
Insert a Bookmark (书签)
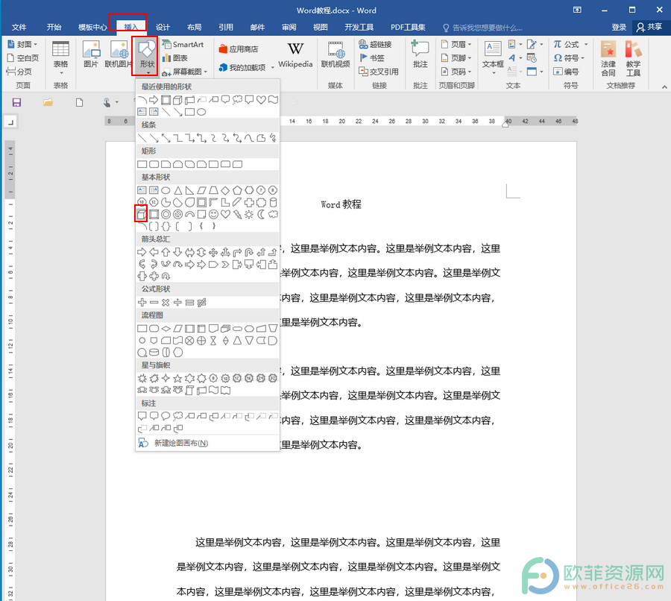click(x=371, y=58)
